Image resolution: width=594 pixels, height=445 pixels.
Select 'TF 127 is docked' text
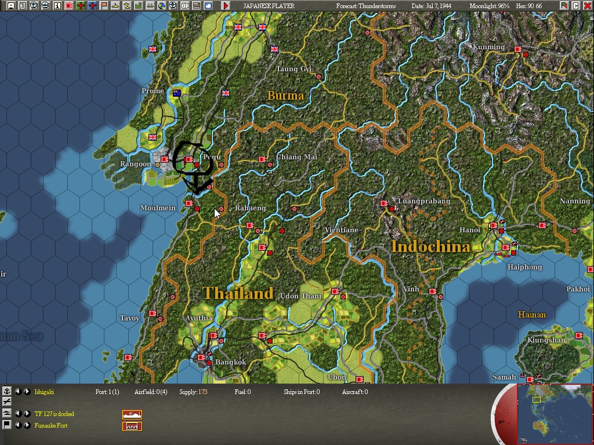[x=54, y=414]
